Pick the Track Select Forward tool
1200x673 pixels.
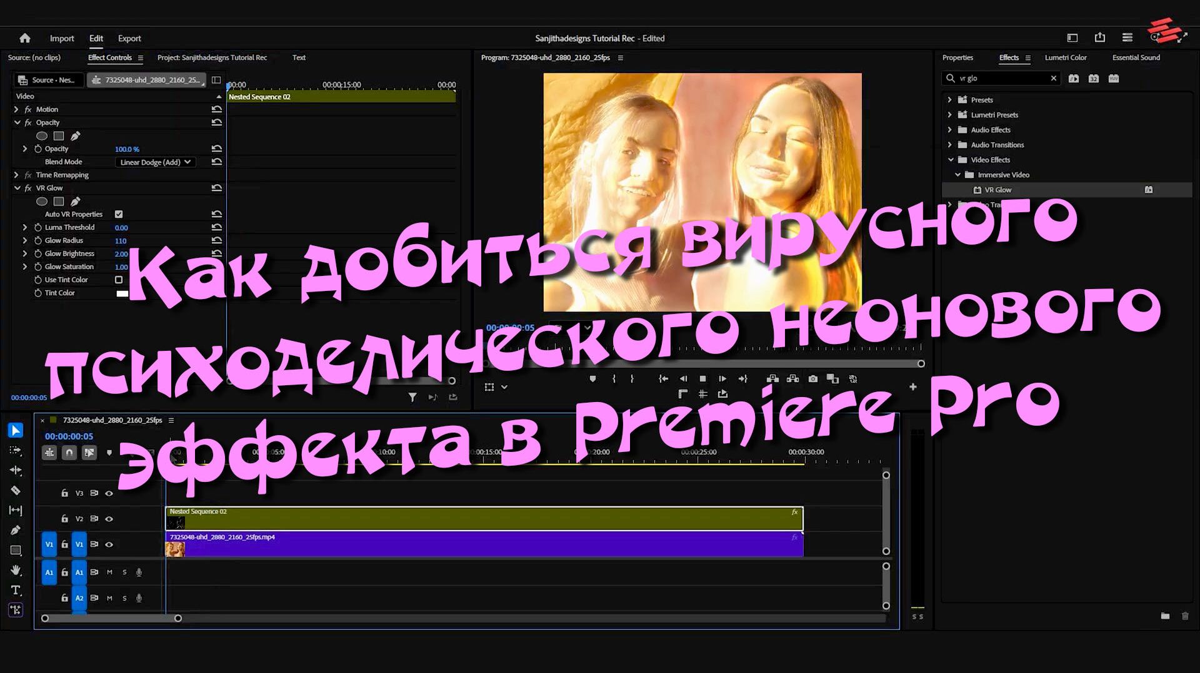(x=16, y=450)
